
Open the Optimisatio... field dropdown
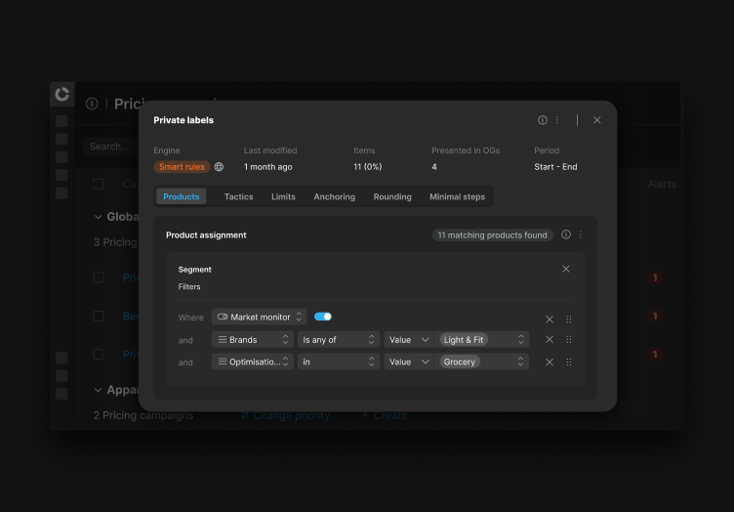point(252,362)
